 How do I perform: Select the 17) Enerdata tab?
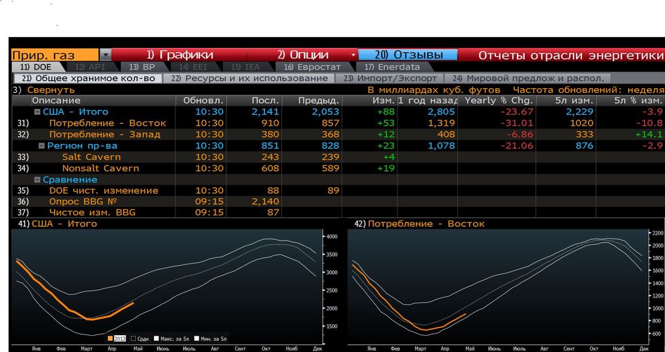point(392,67)
